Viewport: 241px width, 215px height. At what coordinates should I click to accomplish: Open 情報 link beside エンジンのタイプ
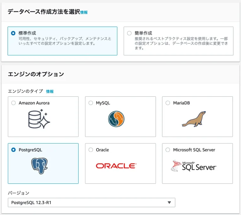click(x=50, y=91)
